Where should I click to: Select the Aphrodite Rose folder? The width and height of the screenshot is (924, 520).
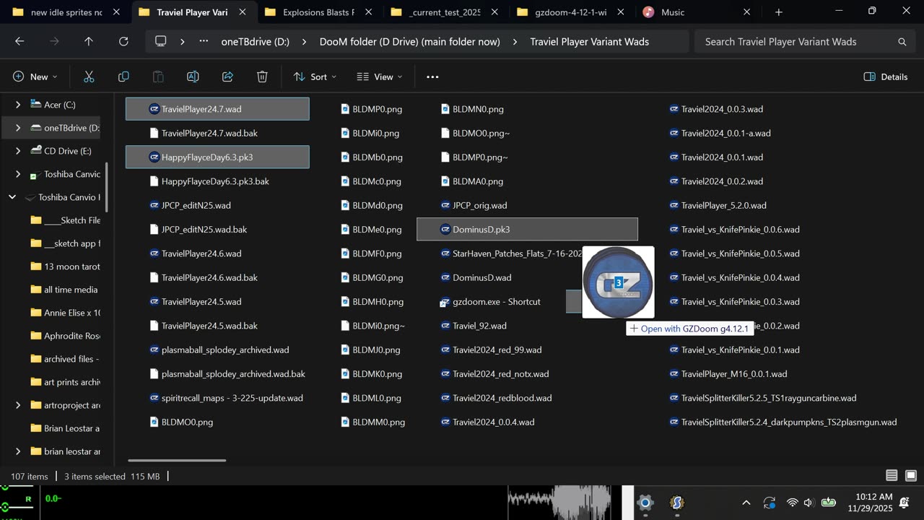coord(65,336)
